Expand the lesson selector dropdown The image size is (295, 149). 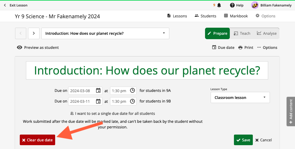[x=105, y=34]
